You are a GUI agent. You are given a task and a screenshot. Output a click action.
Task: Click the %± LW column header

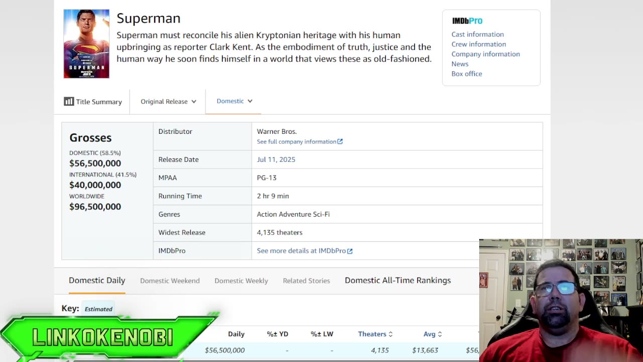pos(322,334)
